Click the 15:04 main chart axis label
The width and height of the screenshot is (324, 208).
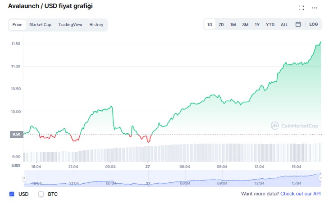(297, 167)
